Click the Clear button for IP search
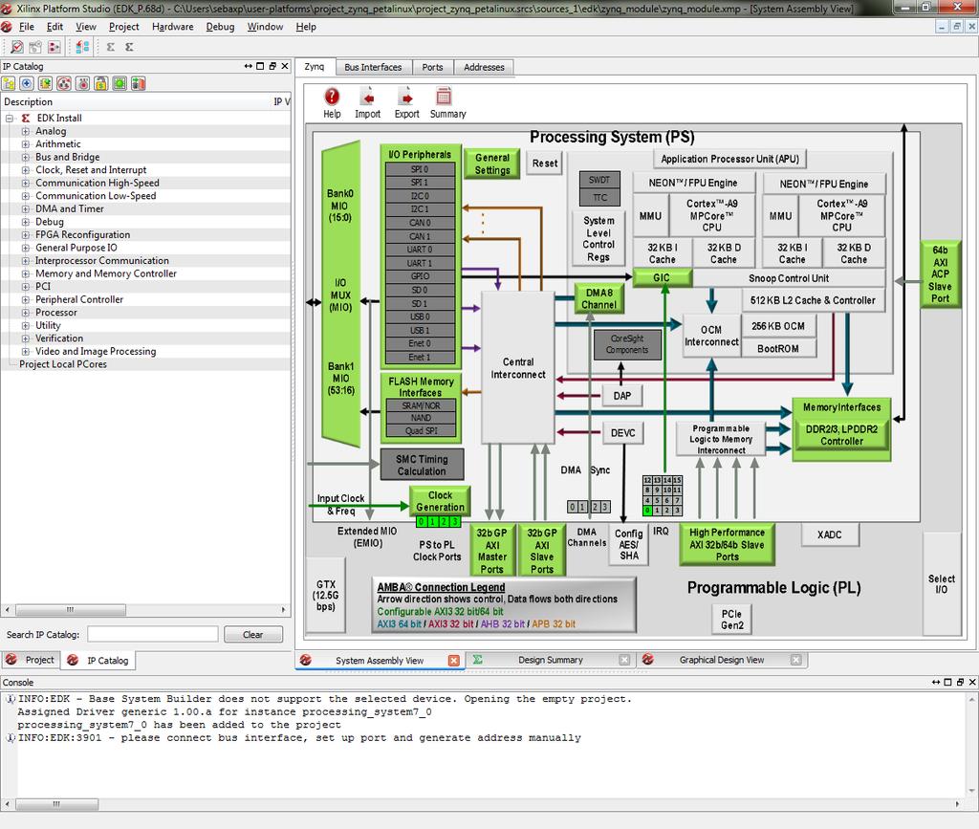The height and width of the screenshot is (829, 979). coord(252,635)
